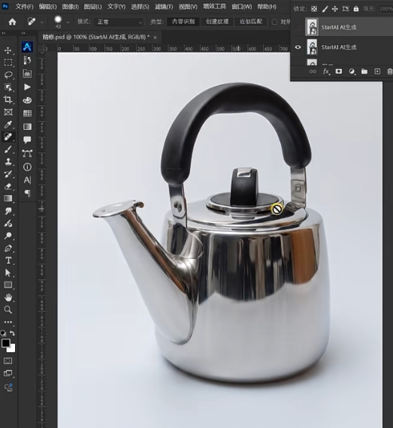Screen dimensions: 393x428
Task: Expand the tool preset dropdown arrow
Action: (x=42, y=22)
